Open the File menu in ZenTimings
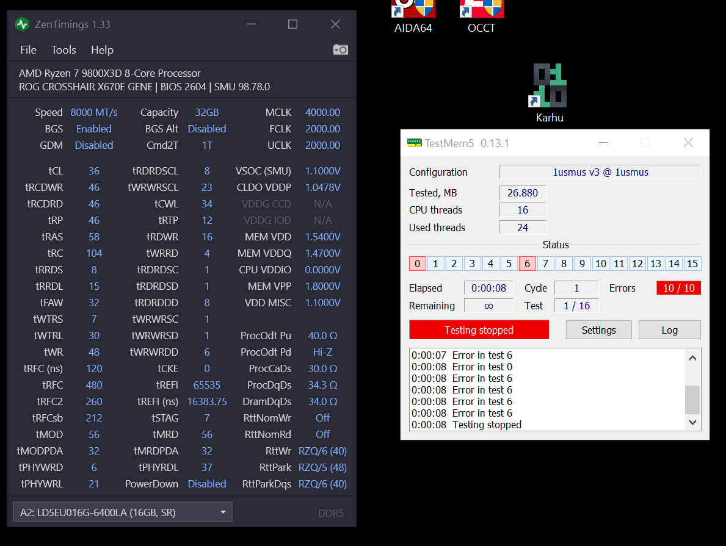Image resolution: width=726 pixels, height=546 pixels. (x=28, y=50)
